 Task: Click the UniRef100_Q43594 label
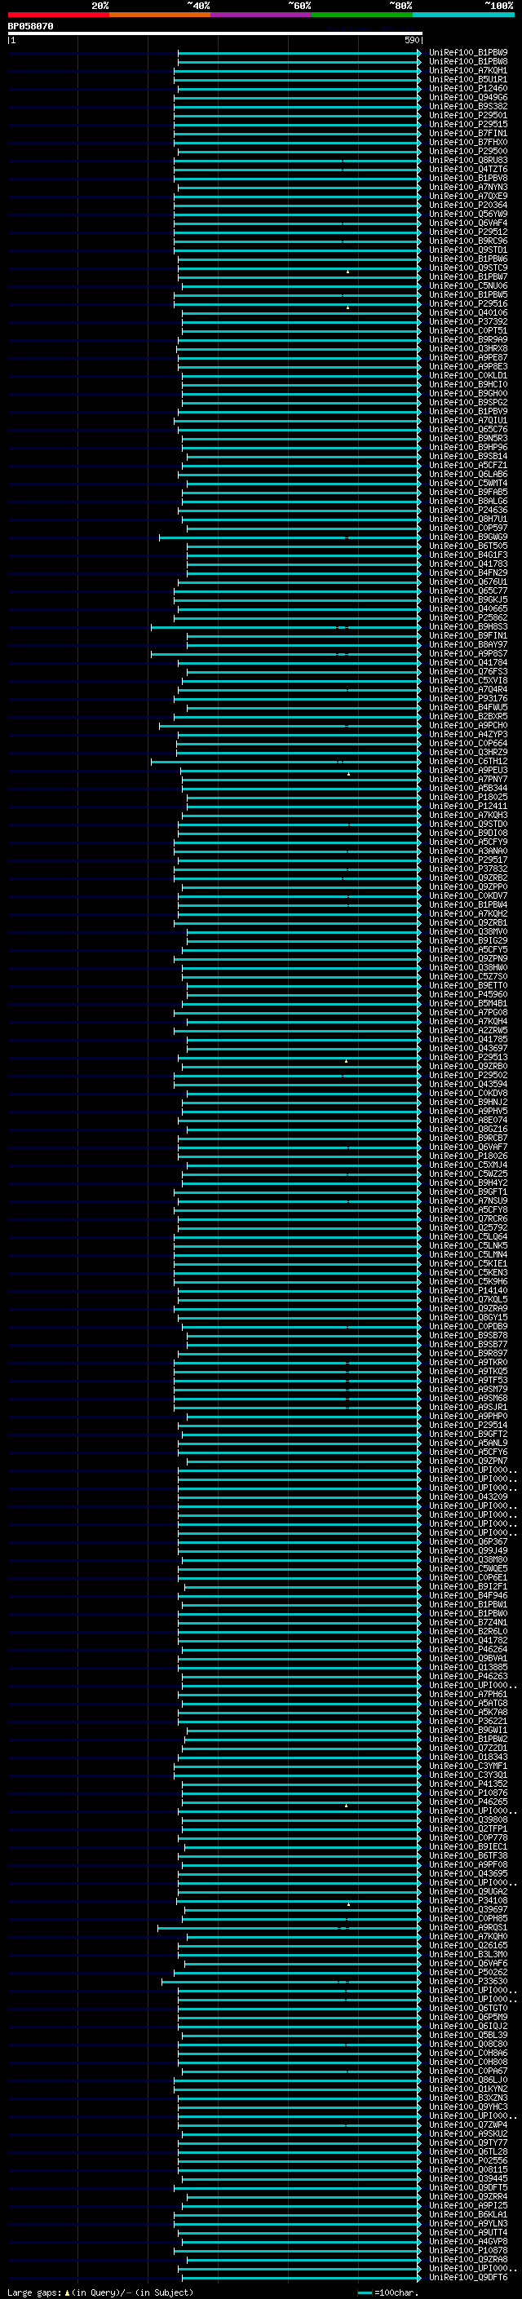(x=468, y=1085)
